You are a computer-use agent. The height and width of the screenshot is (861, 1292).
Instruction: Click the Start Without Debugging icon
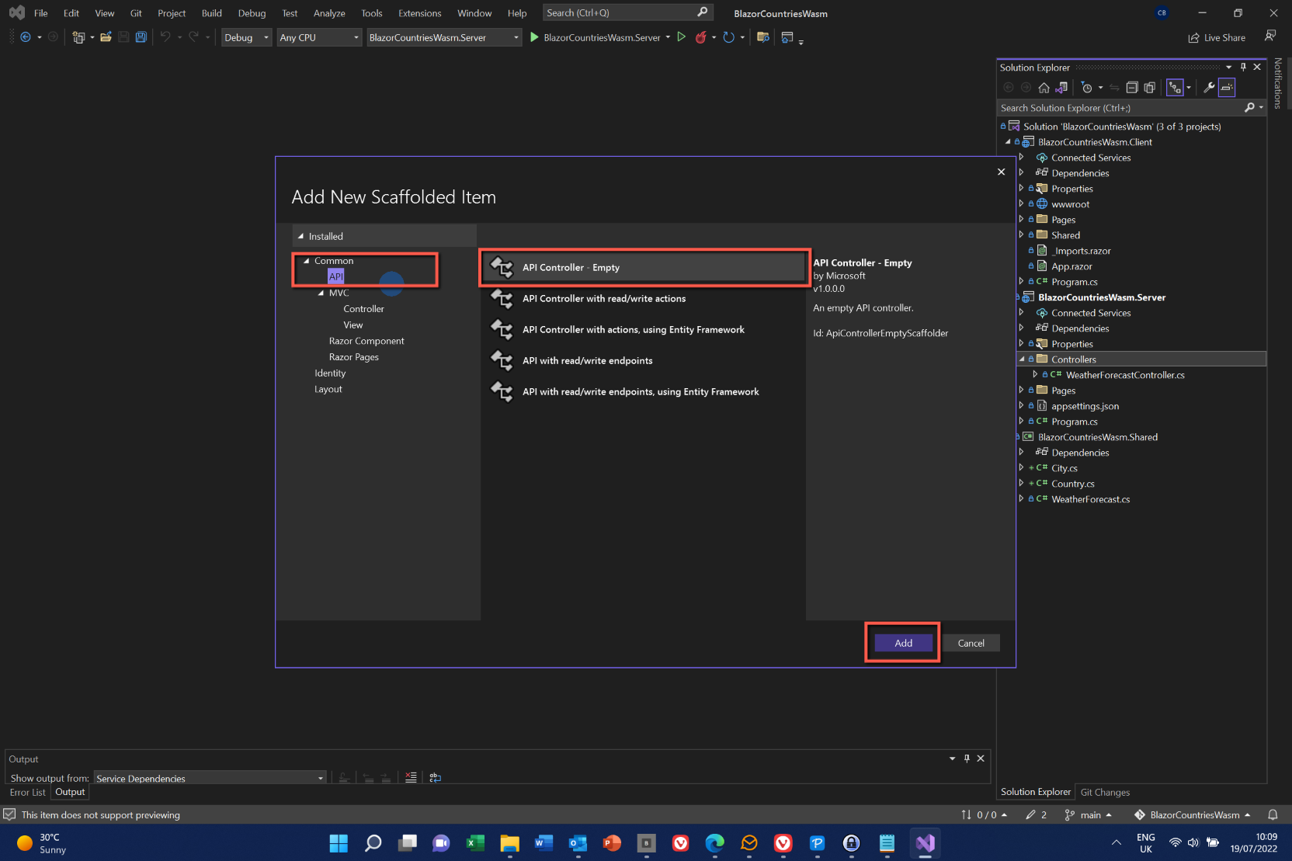(x=681, y=37)
